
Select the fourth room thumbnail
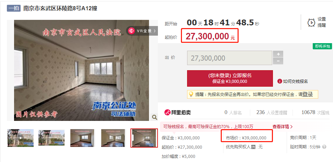click(113, 138)
